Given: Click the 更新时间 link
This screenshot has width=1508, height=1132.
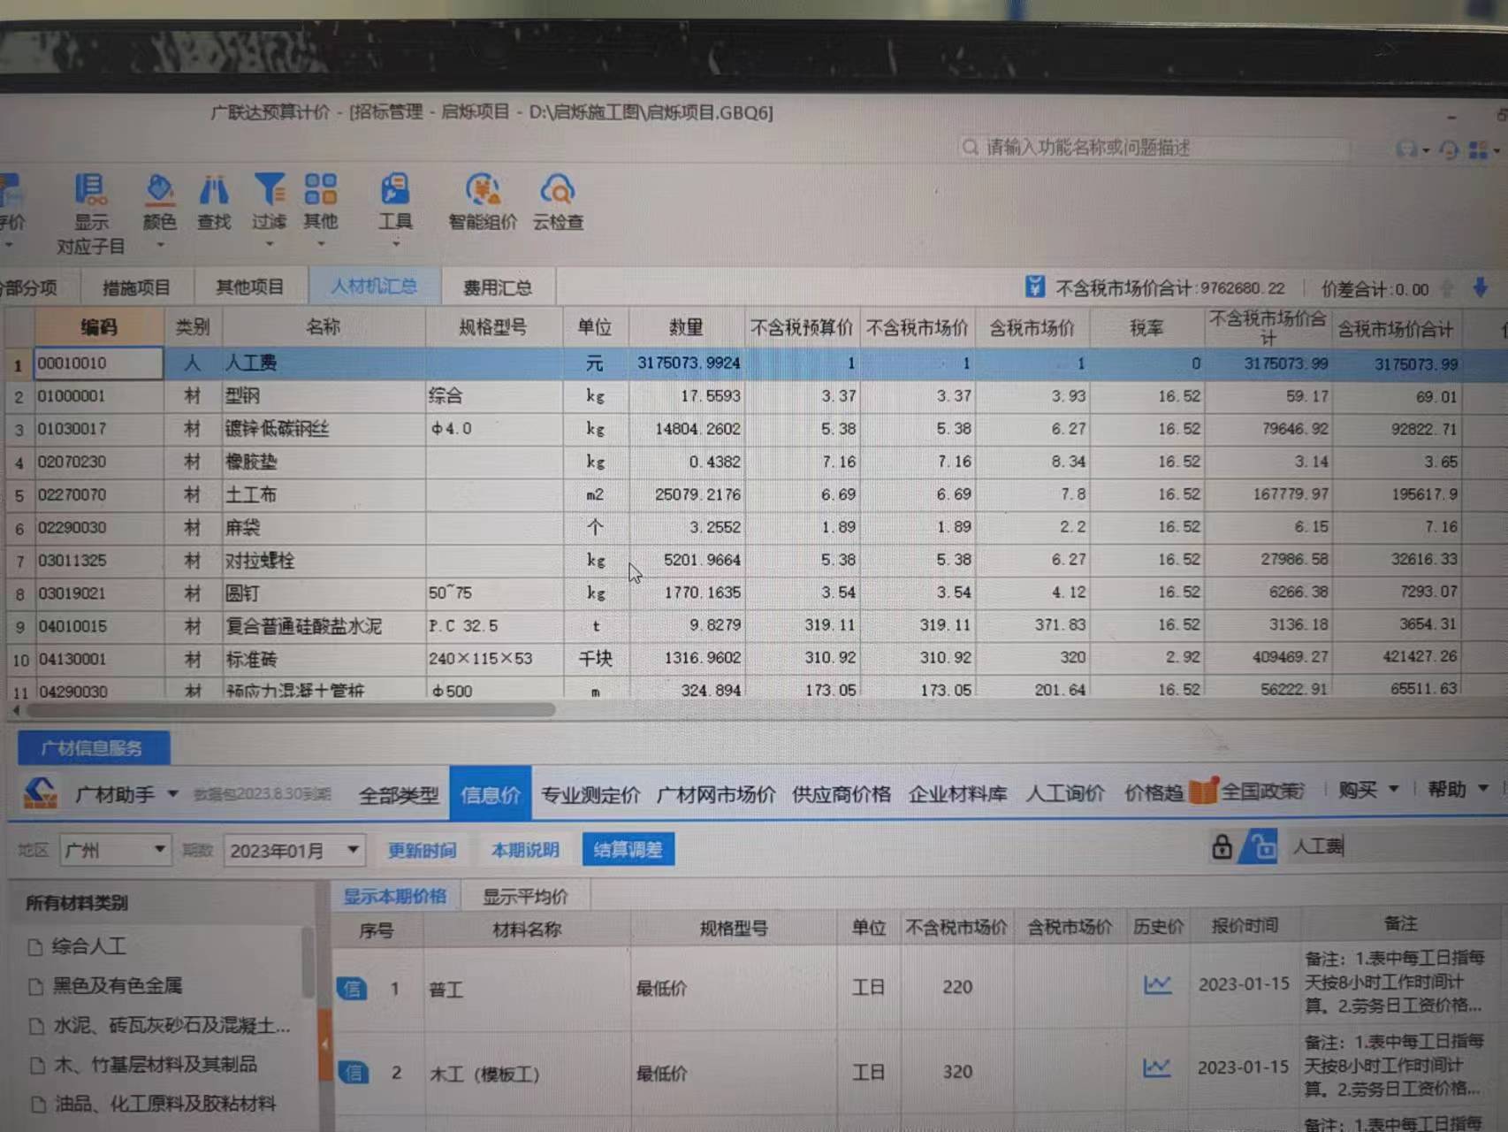Looking at the screenshot, I should (x=422, y=850).
